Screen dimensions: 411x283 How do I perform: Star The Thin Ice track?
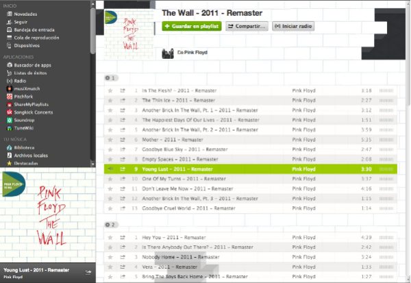click(110, 100)
